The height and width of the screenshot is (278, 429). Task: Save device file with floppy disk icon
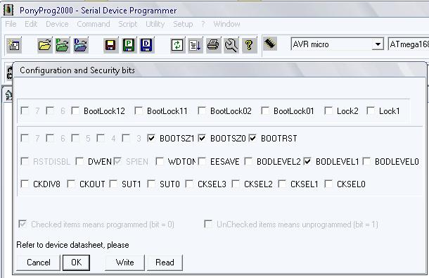[111, 45]
